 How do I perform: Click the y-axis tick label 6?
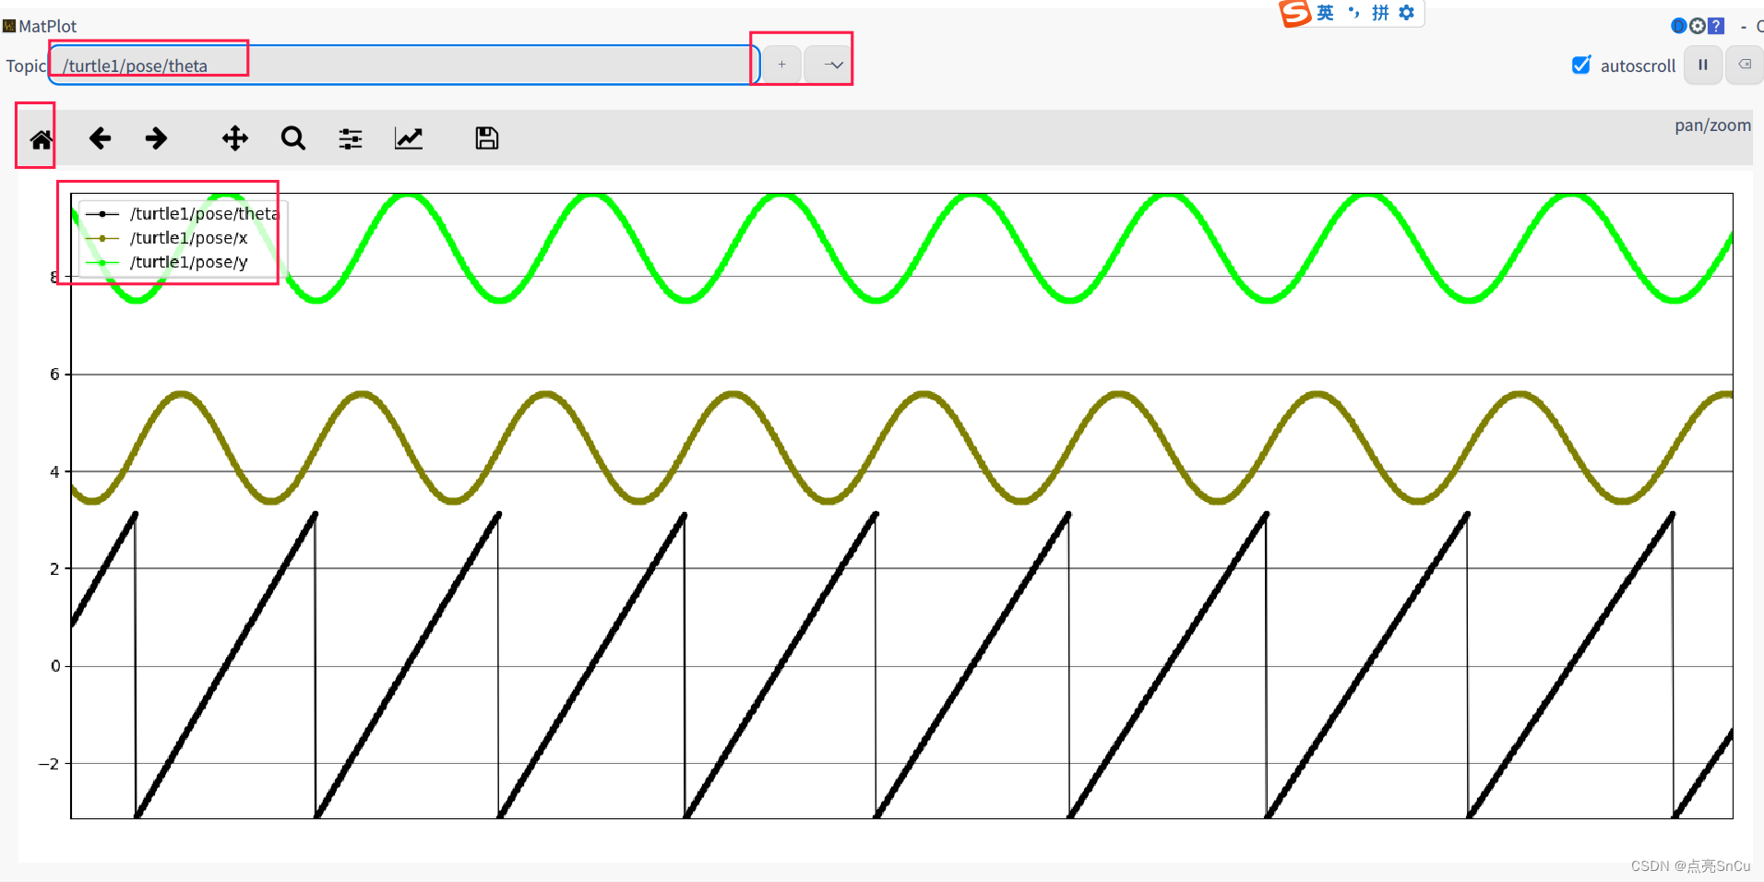tap(54, 374)
